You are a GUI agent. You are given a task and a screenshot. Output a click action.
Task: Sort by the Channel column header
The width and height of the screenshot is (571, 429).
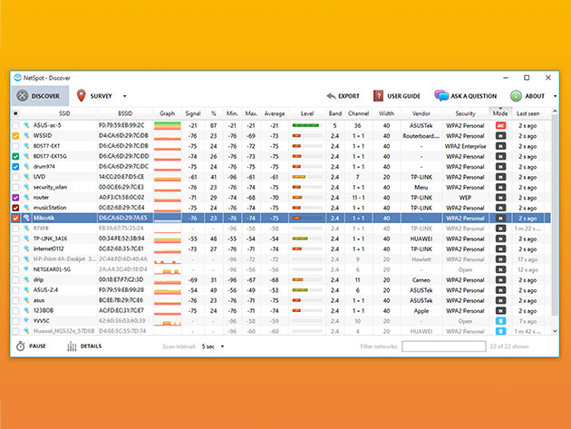pos(358,113)
